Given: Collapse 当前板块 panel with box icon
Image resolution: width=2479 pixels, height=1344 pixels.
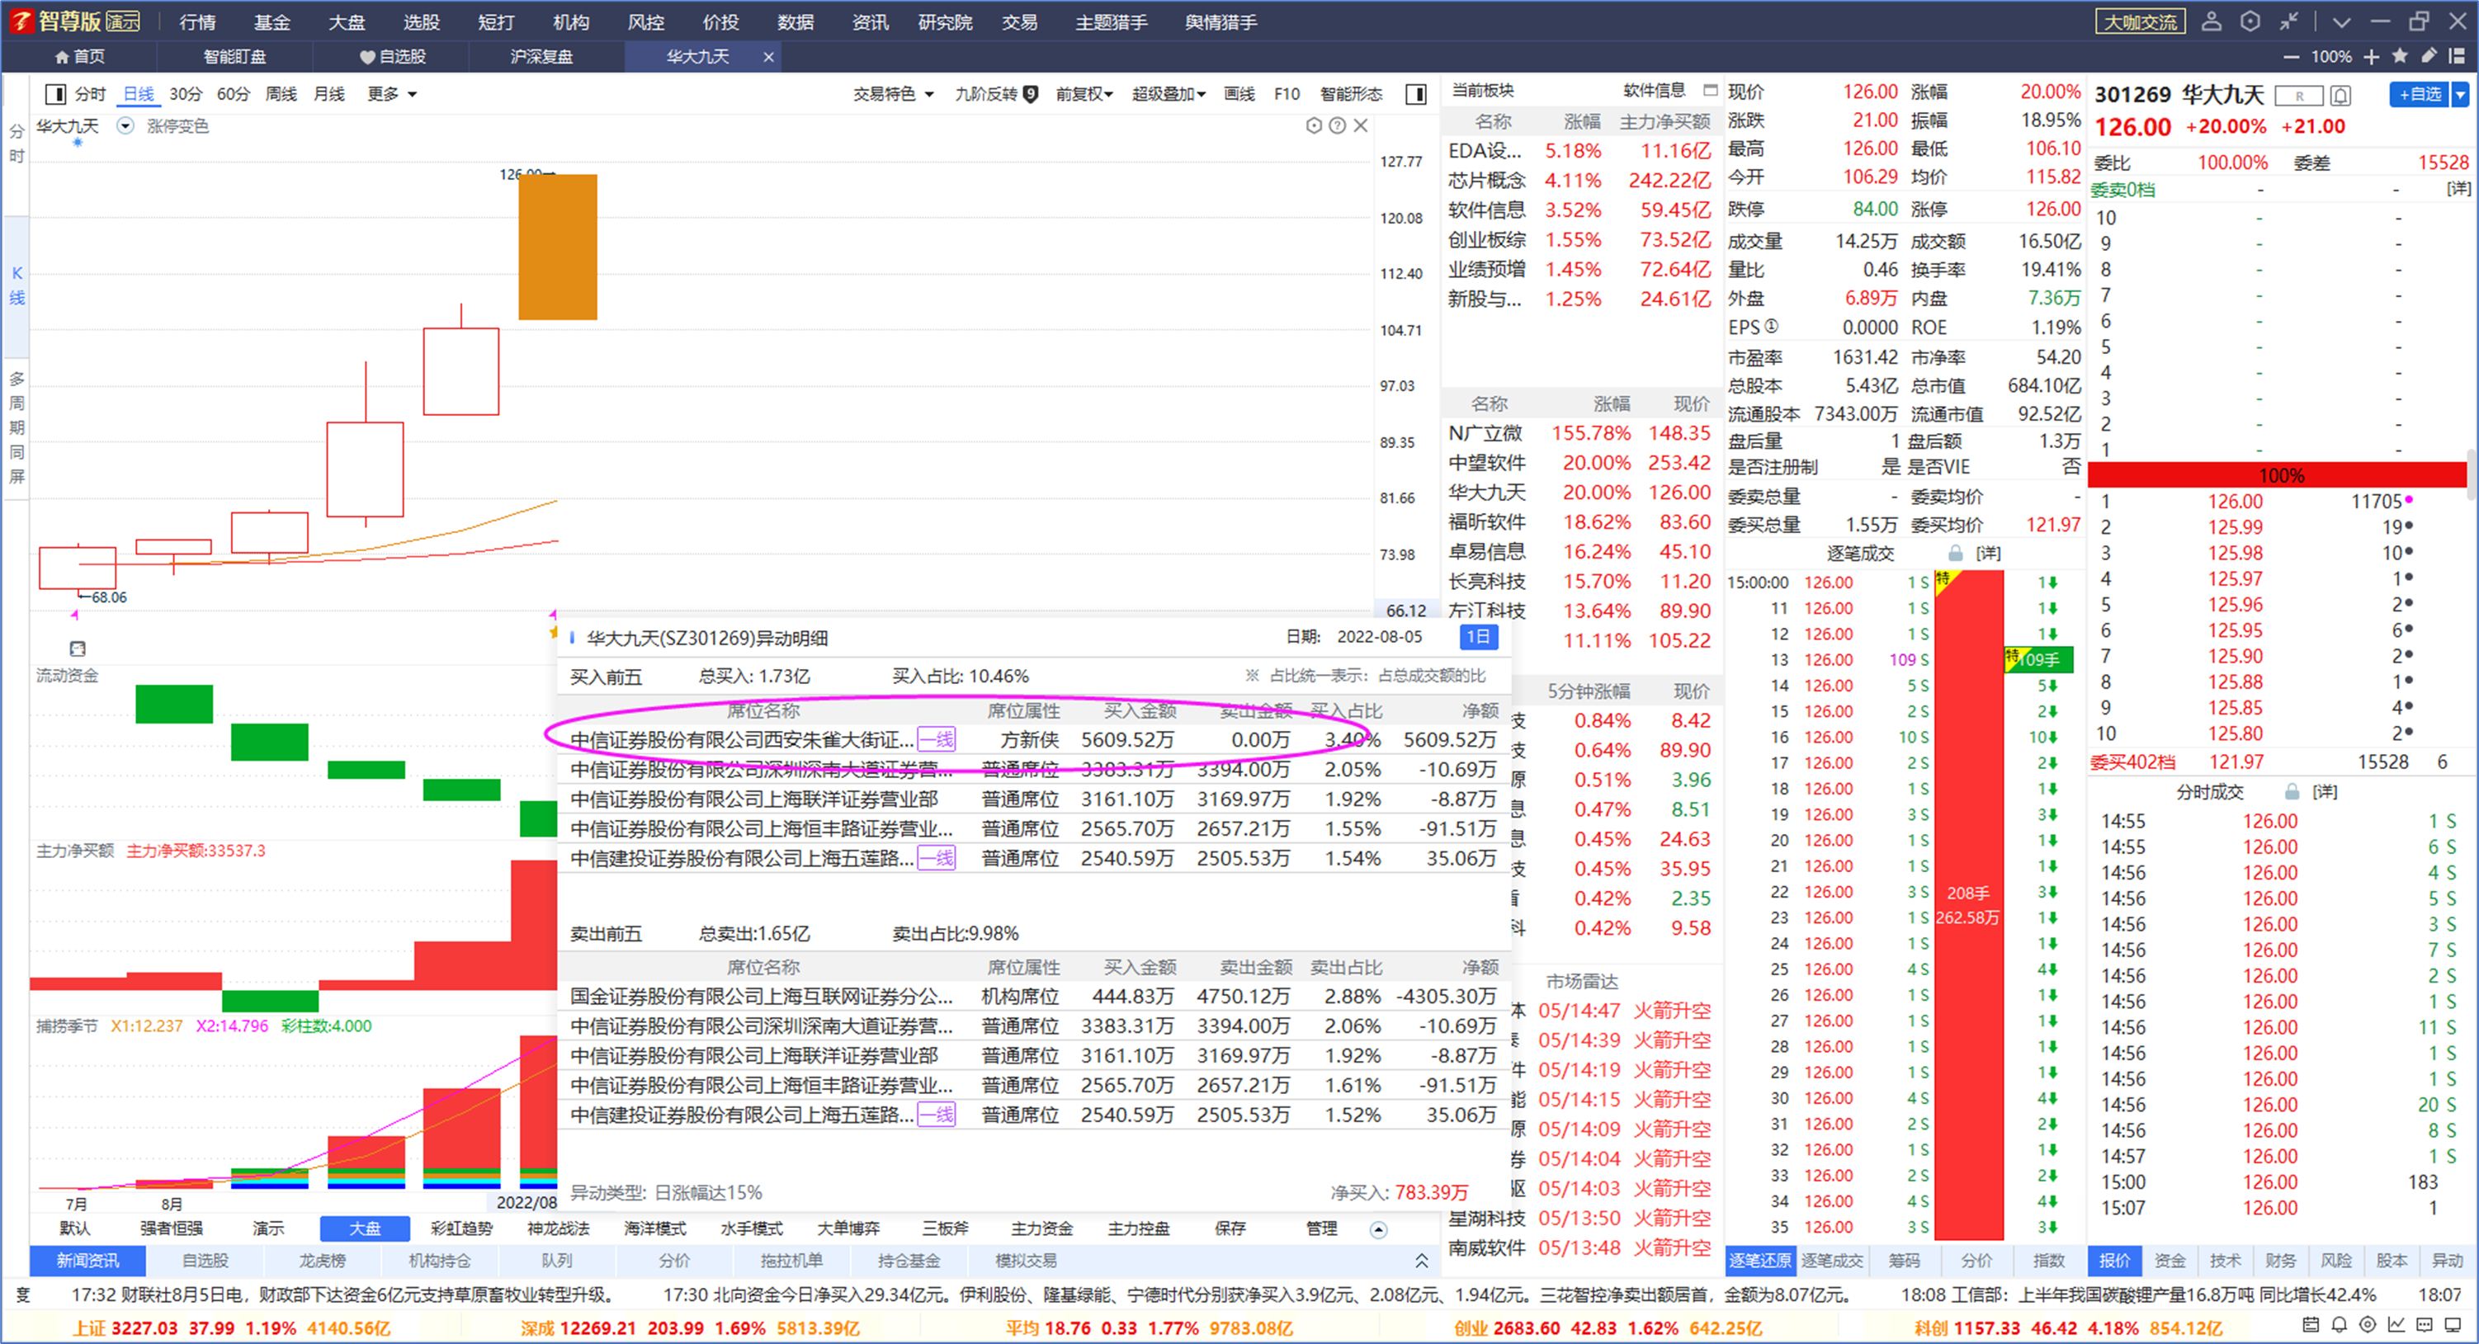Looking at the screenshot, I should click(x=1710, y=91).
